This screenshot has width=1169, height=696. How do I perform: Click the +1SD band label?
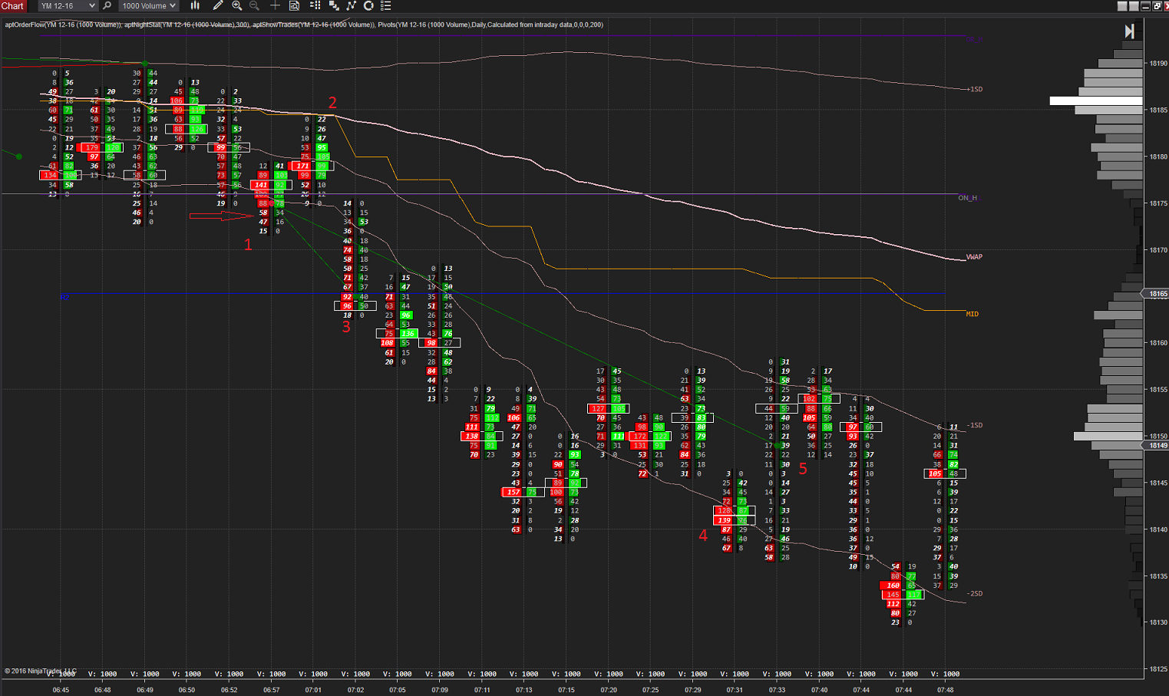pos(975,90)
